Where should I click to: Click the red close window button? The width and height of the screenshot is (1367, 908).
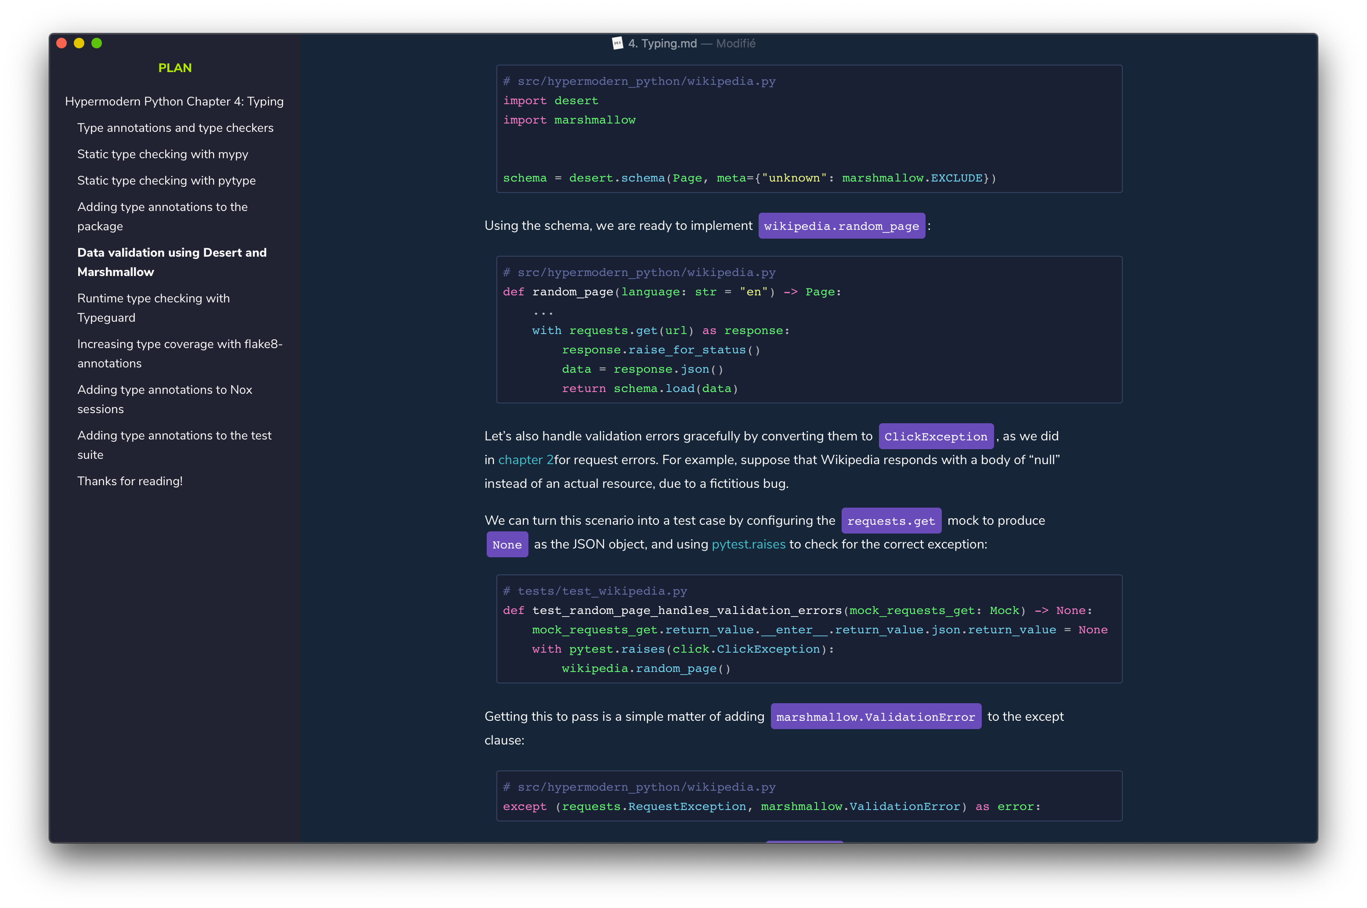coord(62,44)
